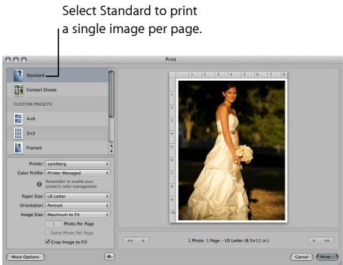The width and height of the screenshot is (343, 265).
Task: Select the Framed custom preset label
Action: click(x=34, y=148)
